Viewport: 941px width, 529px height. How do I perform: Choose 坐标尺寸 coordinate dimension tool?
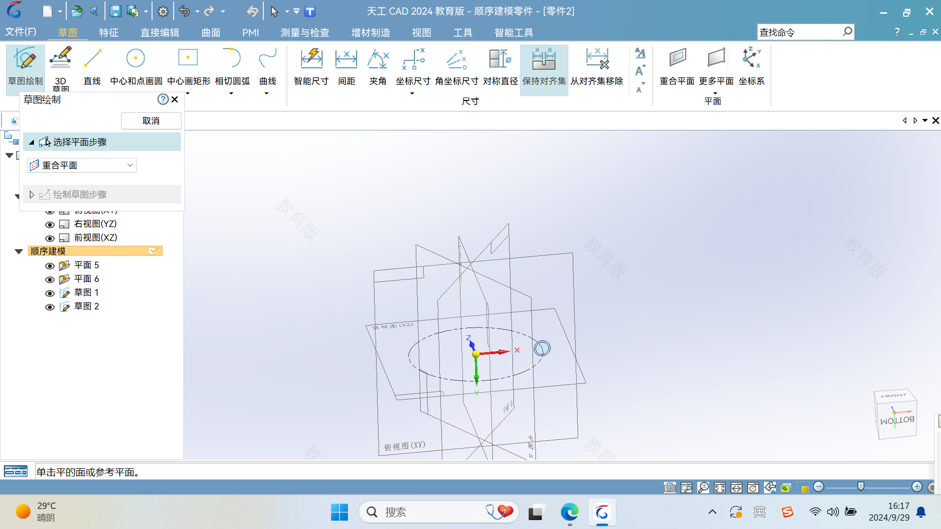[x=413, y=67]
